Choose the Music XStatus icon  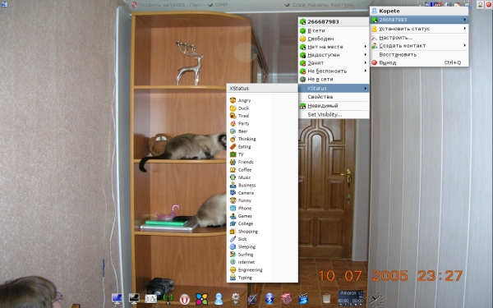(x=233, y=177)
